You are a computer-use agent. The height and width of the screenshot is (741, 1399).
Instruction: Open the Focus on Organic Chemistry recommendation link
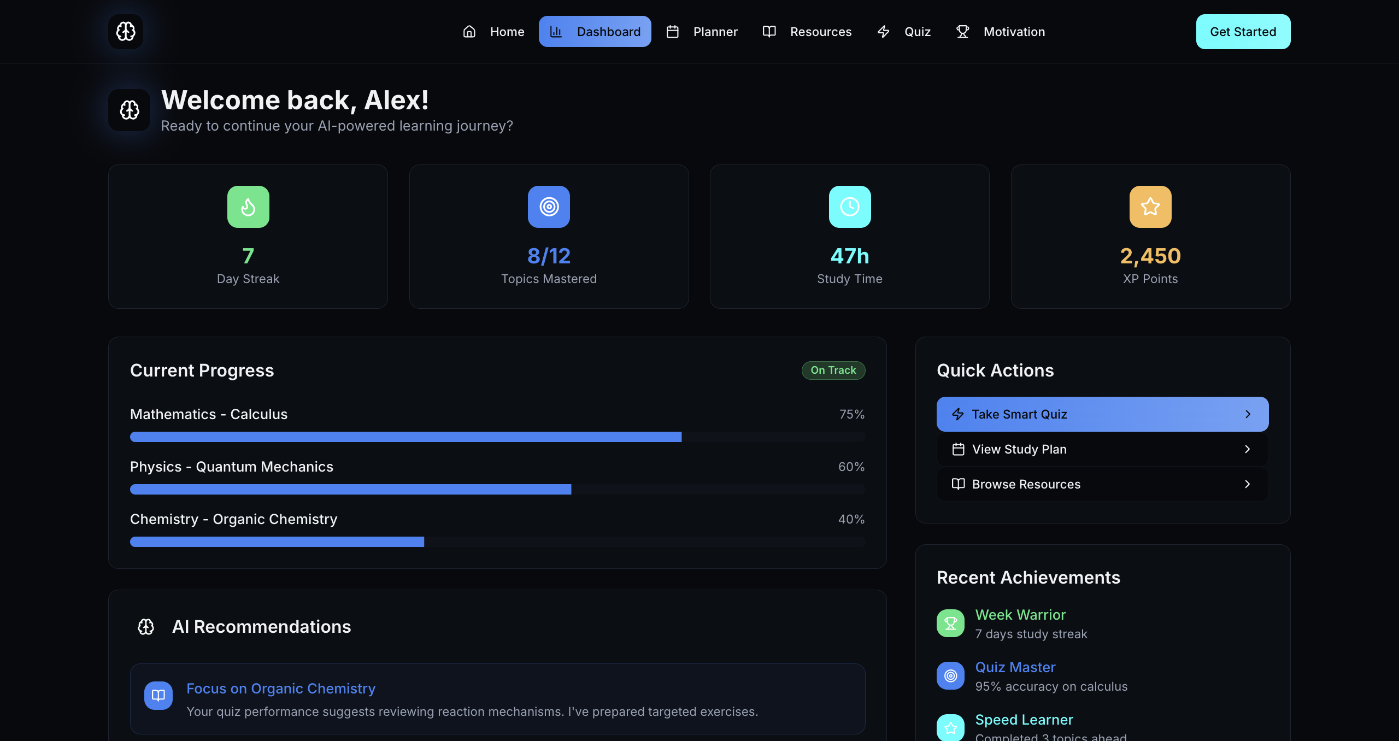(281, 689)
